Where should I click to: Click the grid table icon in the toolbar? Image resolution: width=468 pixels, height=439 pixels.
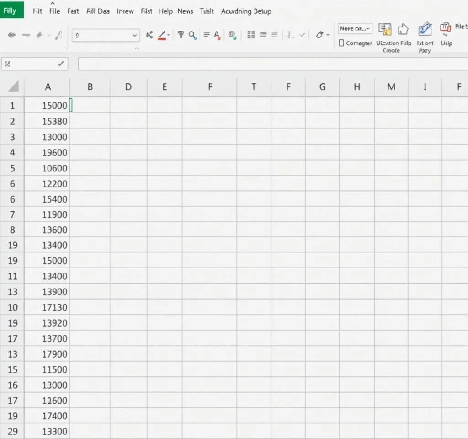click(x=251, y=35)
